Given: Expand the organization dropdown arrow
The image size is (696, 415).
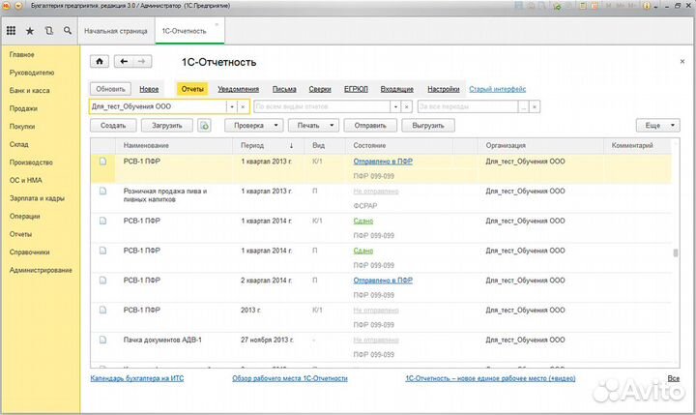Looking at the screenshot, I should click(x=231, y=106).
